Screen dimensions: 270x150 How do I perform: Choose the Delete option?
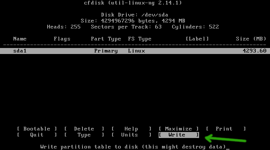coord(84,129)
